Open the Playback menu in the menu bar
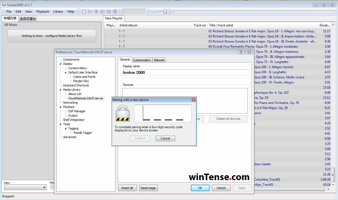The image size is (338, 200). 43,12
